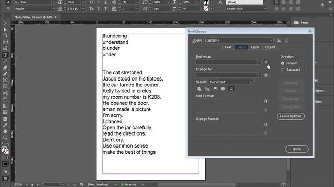Specify attributes to change in Change Format
This screenshot has width=334, height=187.
coord(266,125)
